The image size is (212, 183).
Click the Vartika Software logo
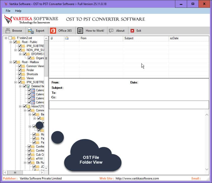[x=31, y=20]
